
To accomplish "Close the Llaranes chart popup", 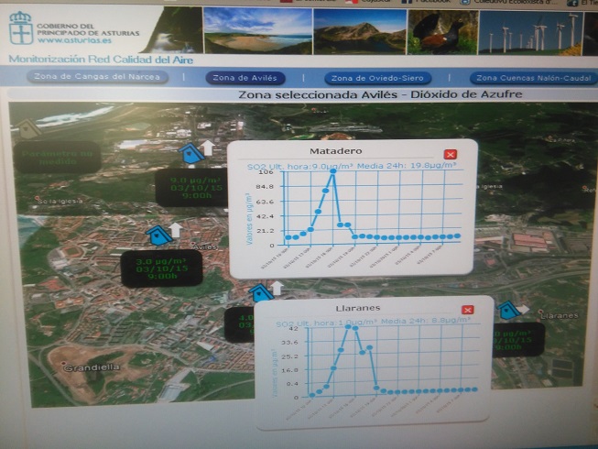I will [x=467, y=310].
